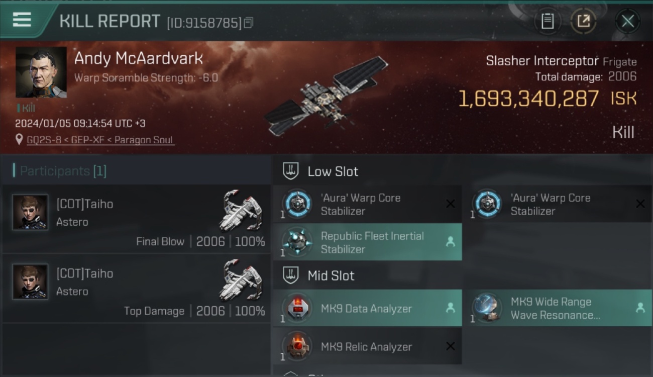Select Andy McAardvark's portrait
Image resolution: width=653 pixels, height=377 pixels.
41,72
